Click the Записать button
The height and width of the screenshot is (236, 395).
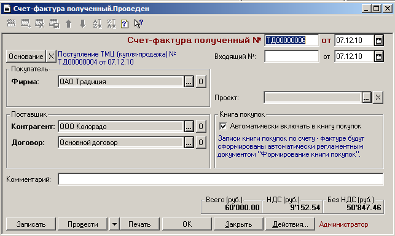tap(31, 224)
